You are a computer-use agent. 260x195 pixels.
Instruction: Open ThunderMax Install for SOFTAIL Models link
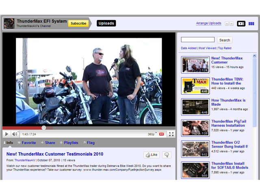(230, 165)
